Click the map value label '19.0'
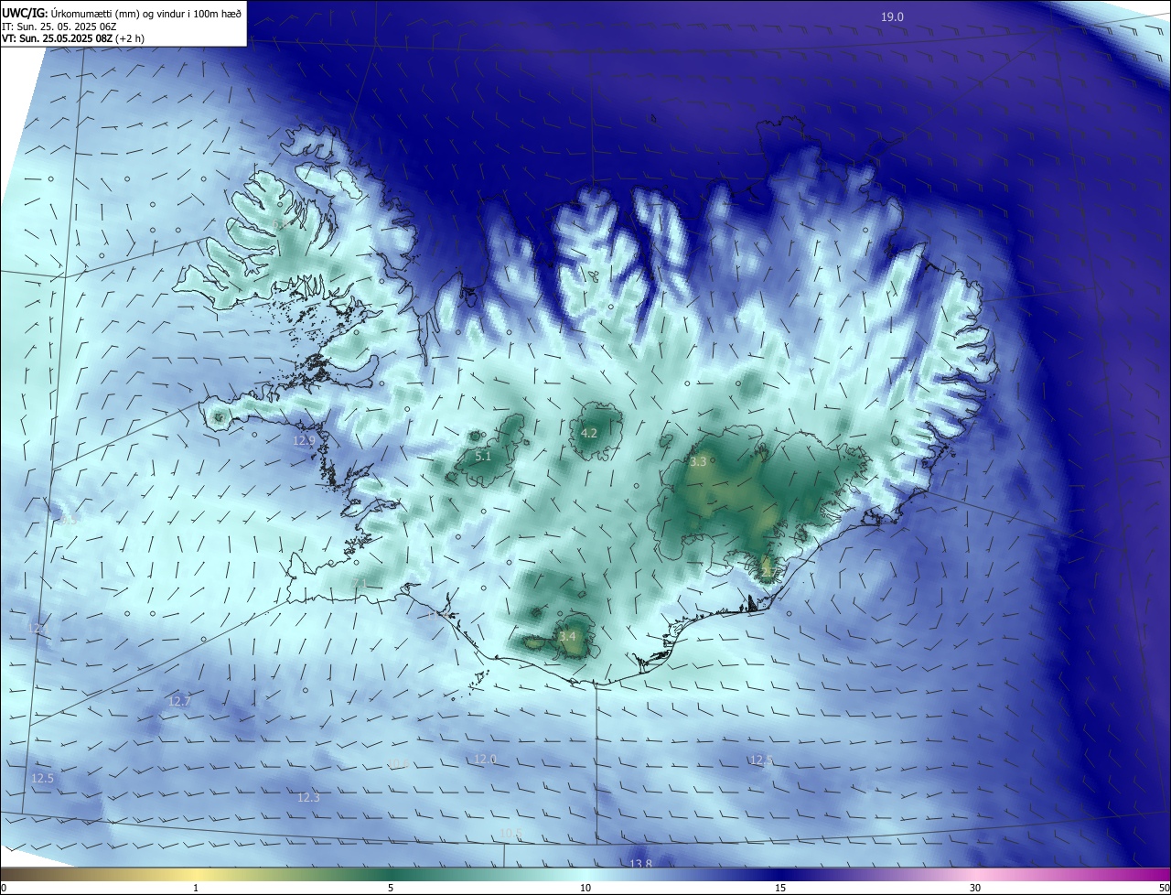The height and width of the screenshot is (895, 1171). pos(892,16)
